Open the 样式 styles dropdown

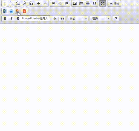[78, 19]
